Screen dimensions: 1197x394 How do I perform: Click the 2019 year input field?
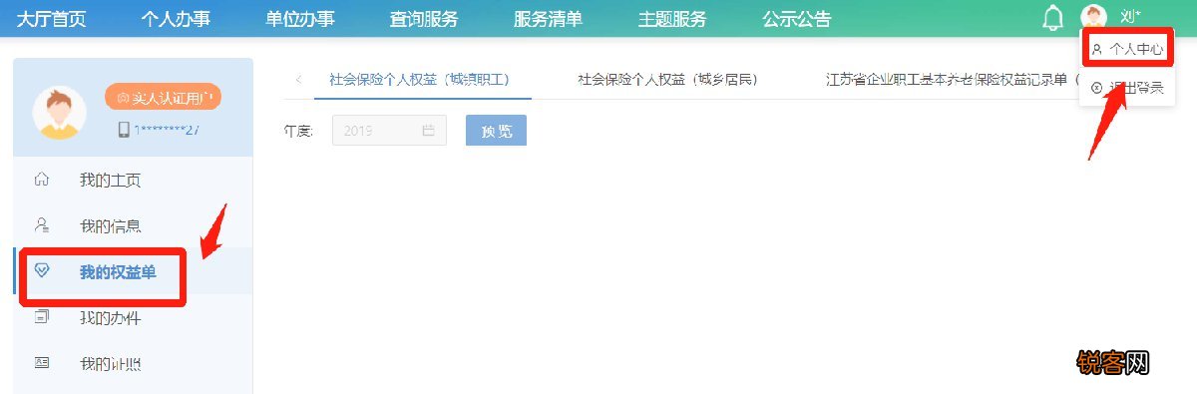[390, 131]
